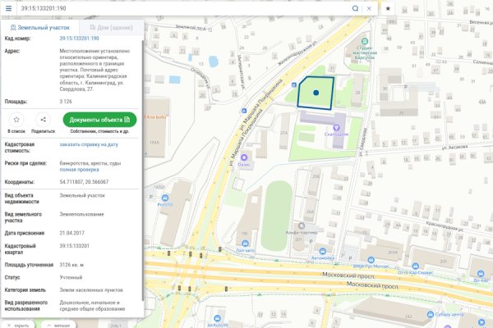Select the blue dot on the highlighted parcel
This screenshot has height=328, width=493.
click(x=316, y=93)
